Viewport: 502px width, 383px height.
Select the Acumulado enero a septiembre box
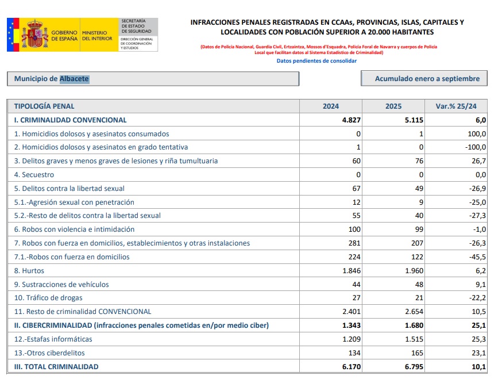423,79
